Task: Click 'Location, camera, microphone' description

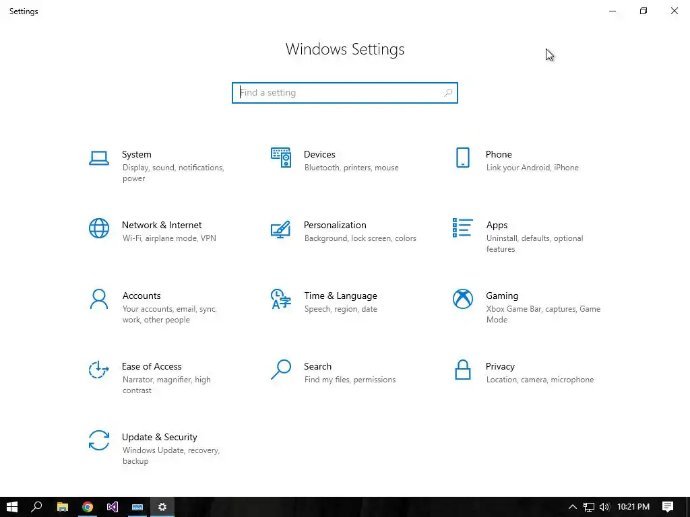Action: (x=540, y=380)
